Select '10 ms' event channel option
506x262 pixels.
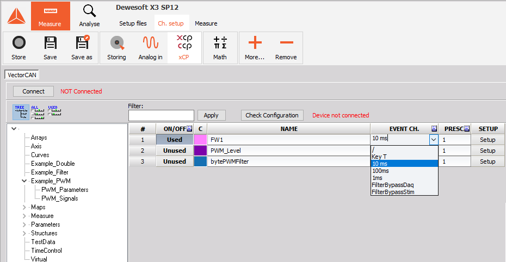(404, 164)
